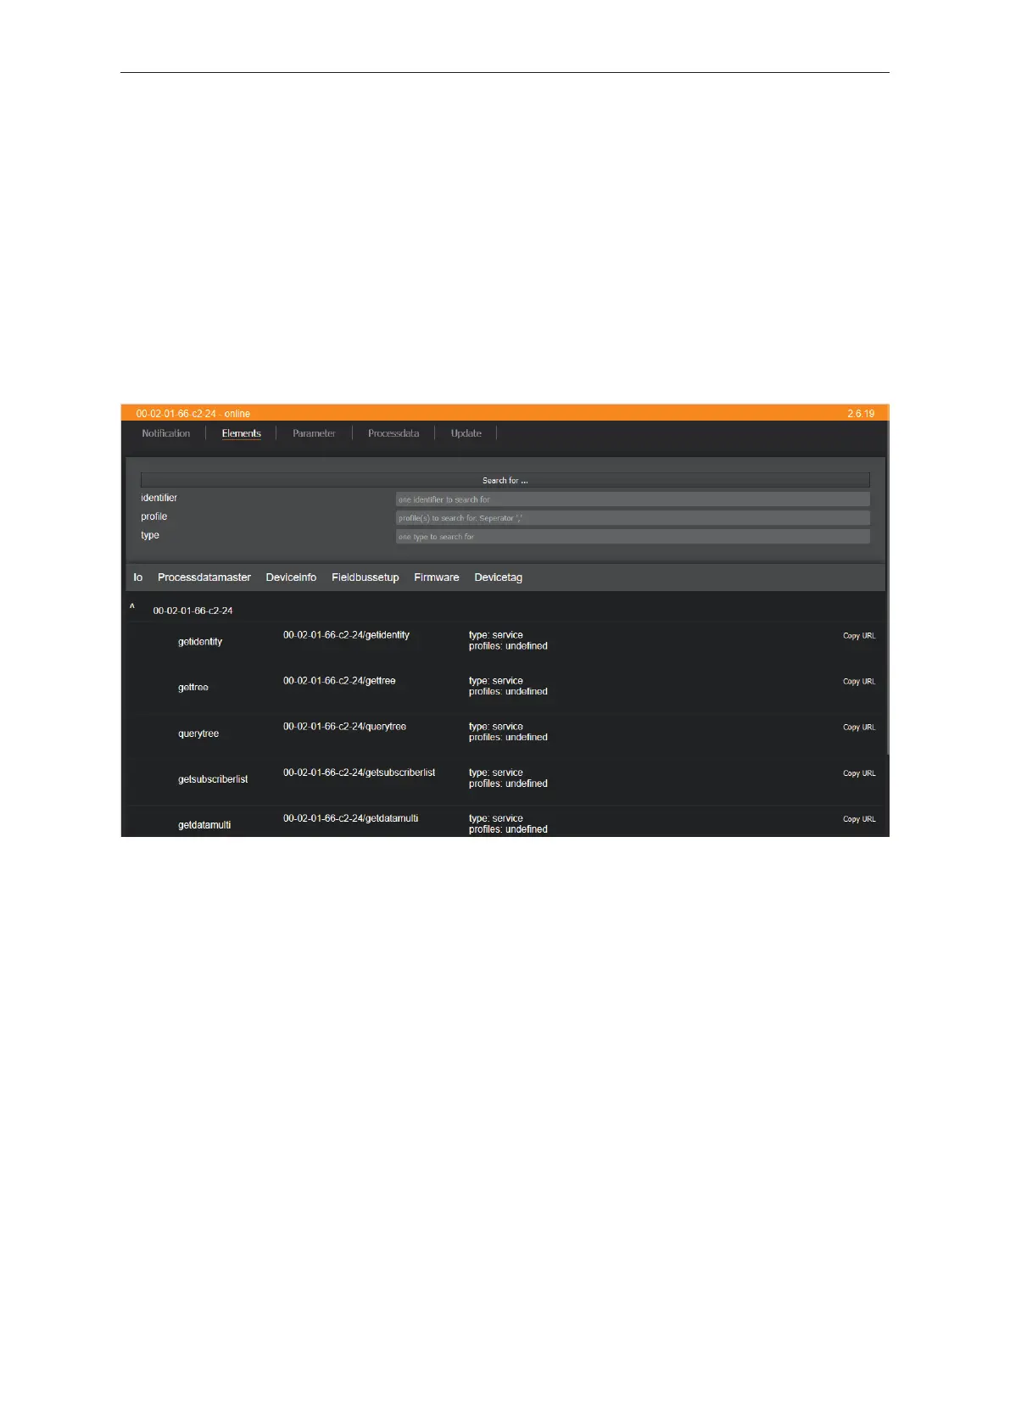The image size is (1010, 1428).
Task: Select the type search field
Action: (x=632, y=537)
